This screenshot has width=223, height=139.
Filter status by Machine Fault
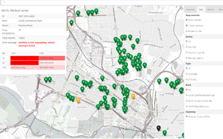(186, 53)
